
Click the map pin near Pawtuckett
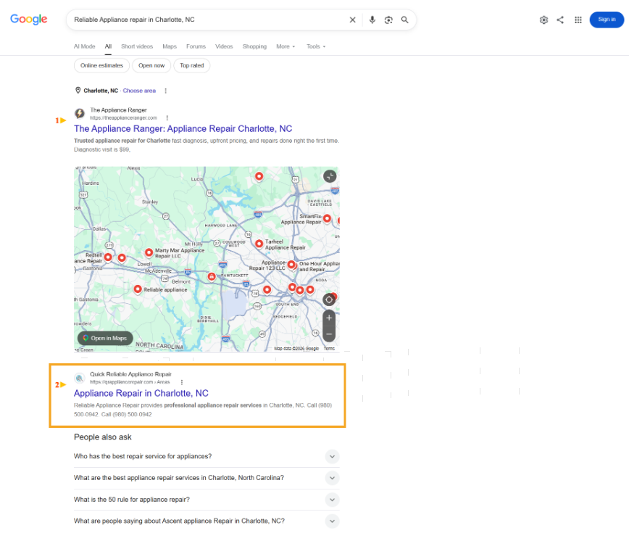click(x=212, y=276)
